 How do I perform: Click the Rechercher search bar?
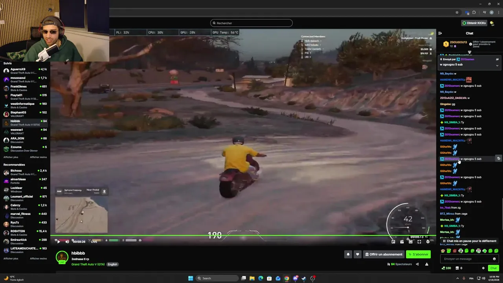[x=251, y=23]
